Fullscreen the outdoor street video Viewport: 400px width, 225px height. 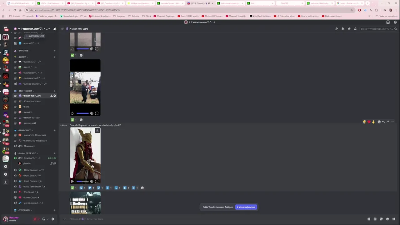[97, 113]
